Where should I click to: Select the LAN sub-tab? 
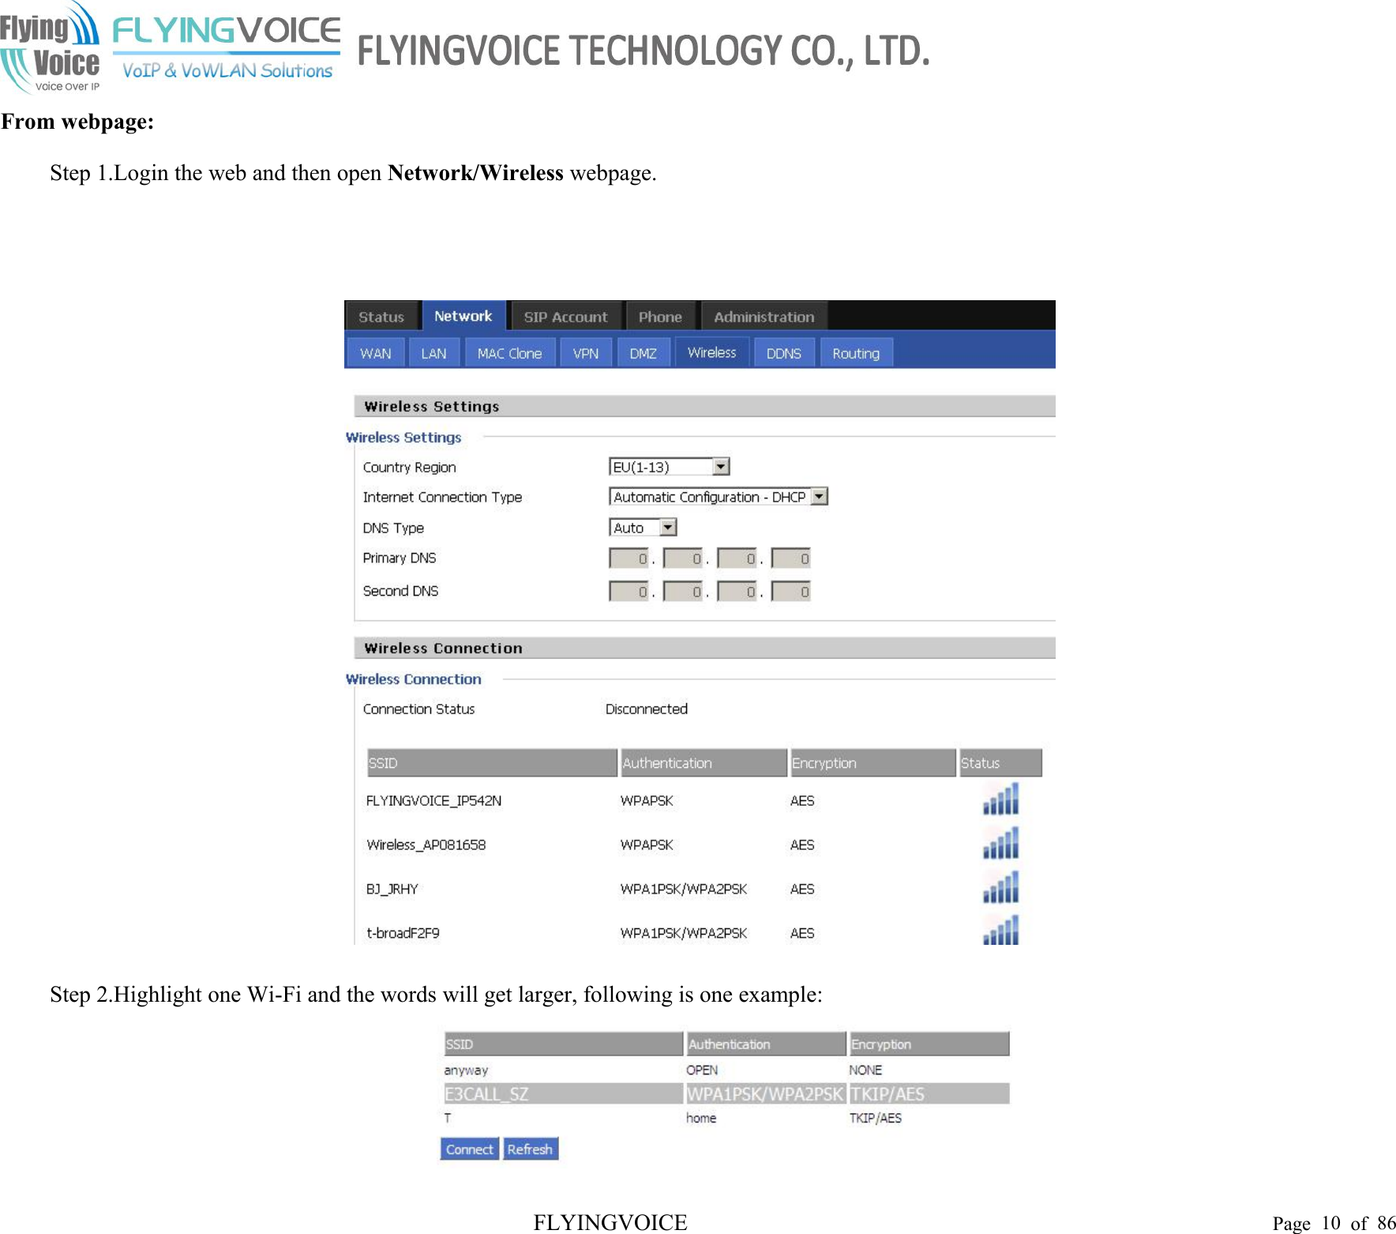tap(433, 353)
